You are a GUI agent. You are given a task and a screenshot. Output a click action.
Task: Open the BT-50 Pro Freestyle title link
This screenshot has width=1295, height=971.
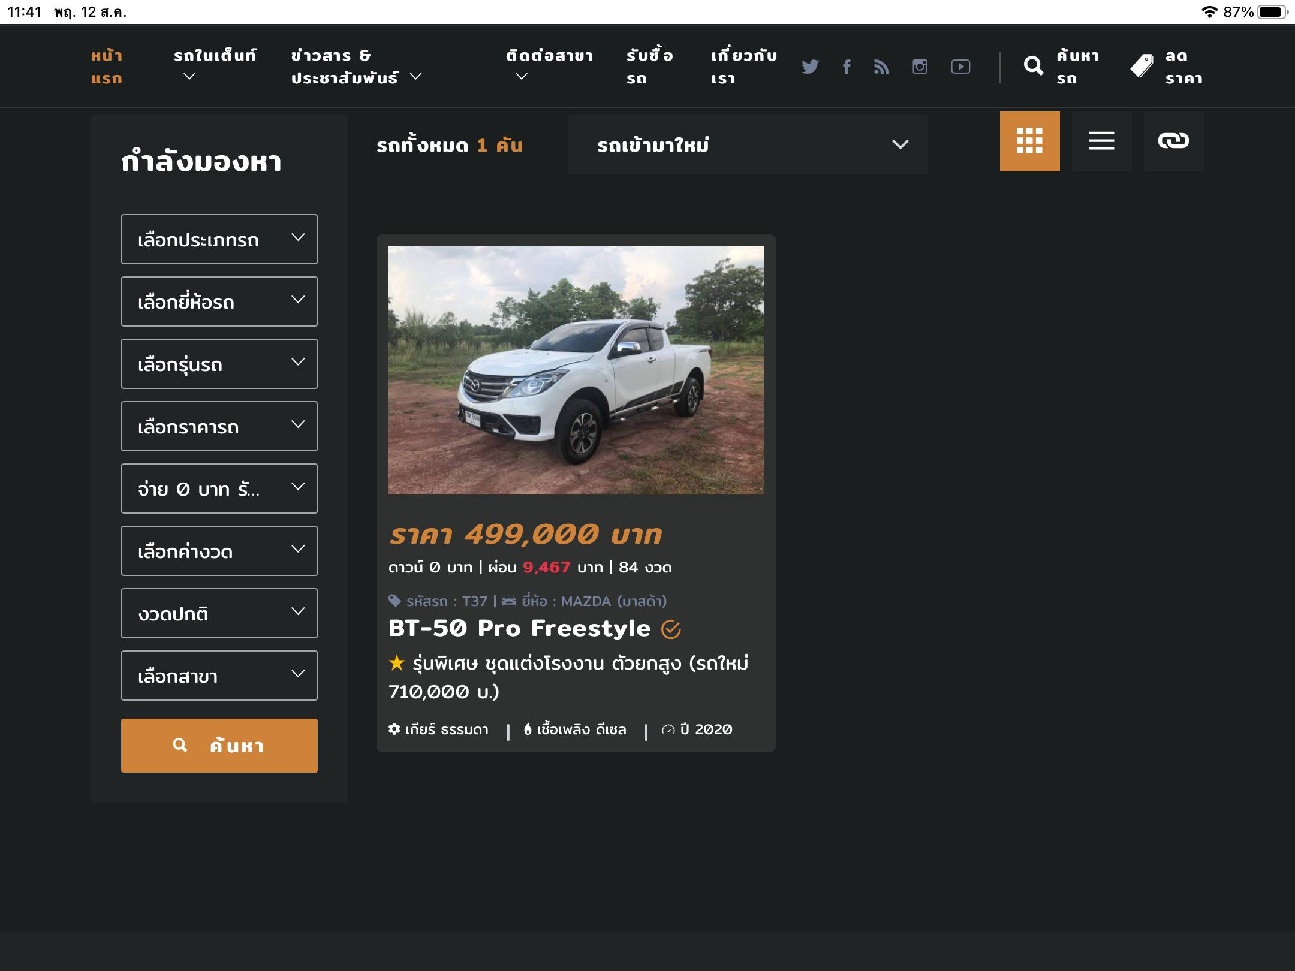pos(519,628)
